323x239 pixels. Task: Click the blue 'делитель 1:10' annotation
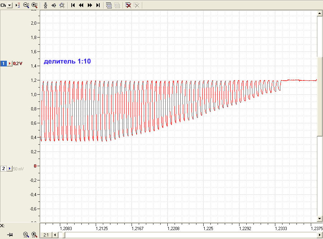67,61
